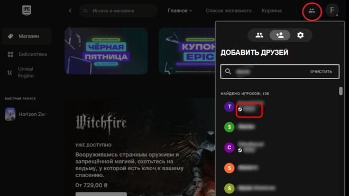Launch Horizon Zero quick launch item
Viewport: 349px width, 196px height.
(x=26, y=114)
